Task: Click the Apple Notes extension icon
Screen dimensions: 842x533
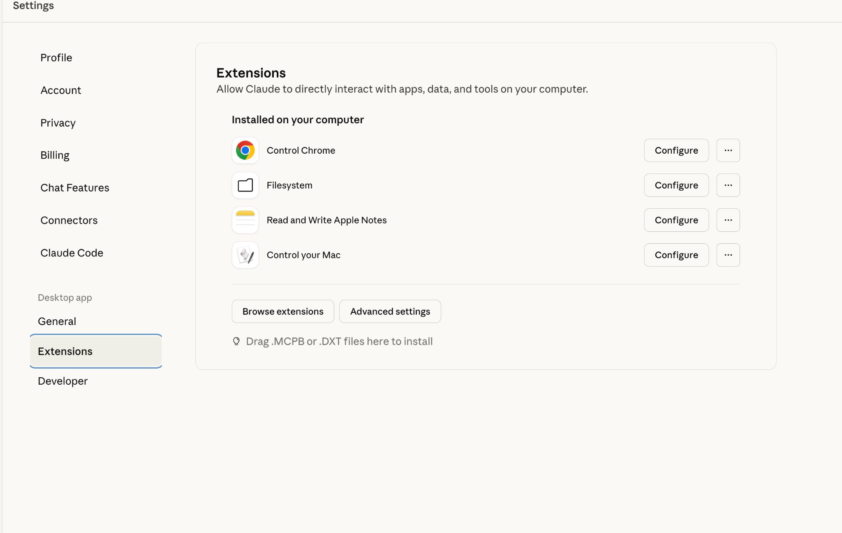Action: click(245, 220)
